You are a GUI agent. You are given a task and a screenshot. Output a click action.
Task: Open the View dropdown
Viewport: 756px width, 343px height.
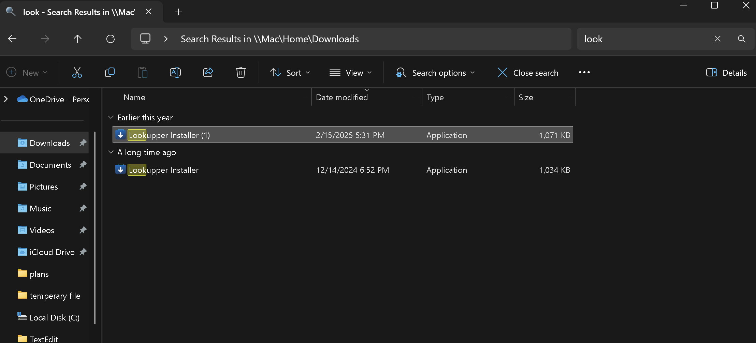pos(350,73)
